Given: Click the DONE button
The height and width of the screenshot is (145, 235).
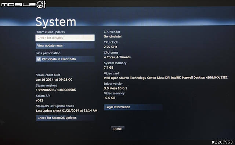Looking at the screenshot, I should coord(117,129).
